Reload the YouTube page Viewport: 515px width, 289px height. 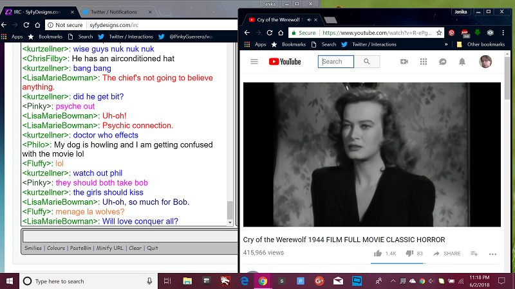tap(270, 33)
